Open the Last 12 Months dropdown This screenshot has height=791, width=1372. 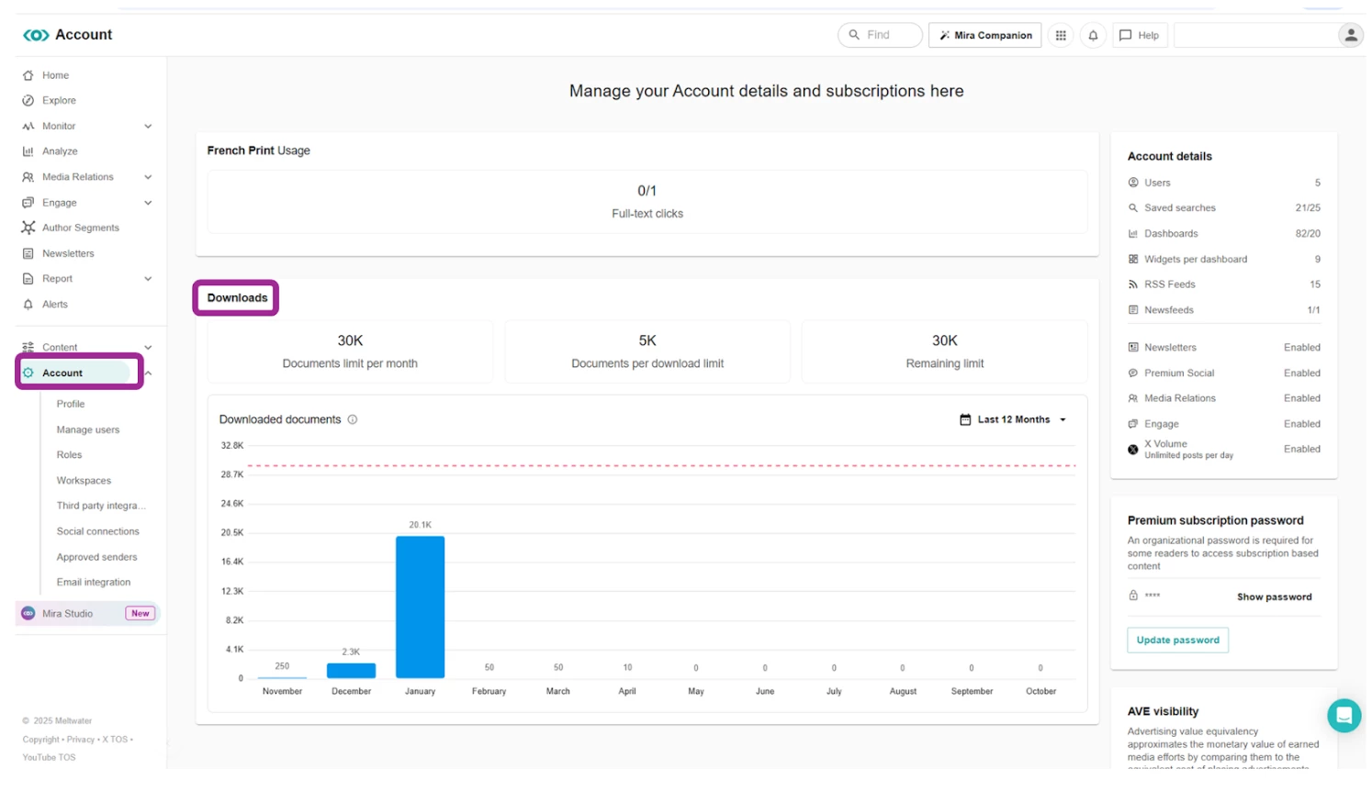(x=1014, y=419)
